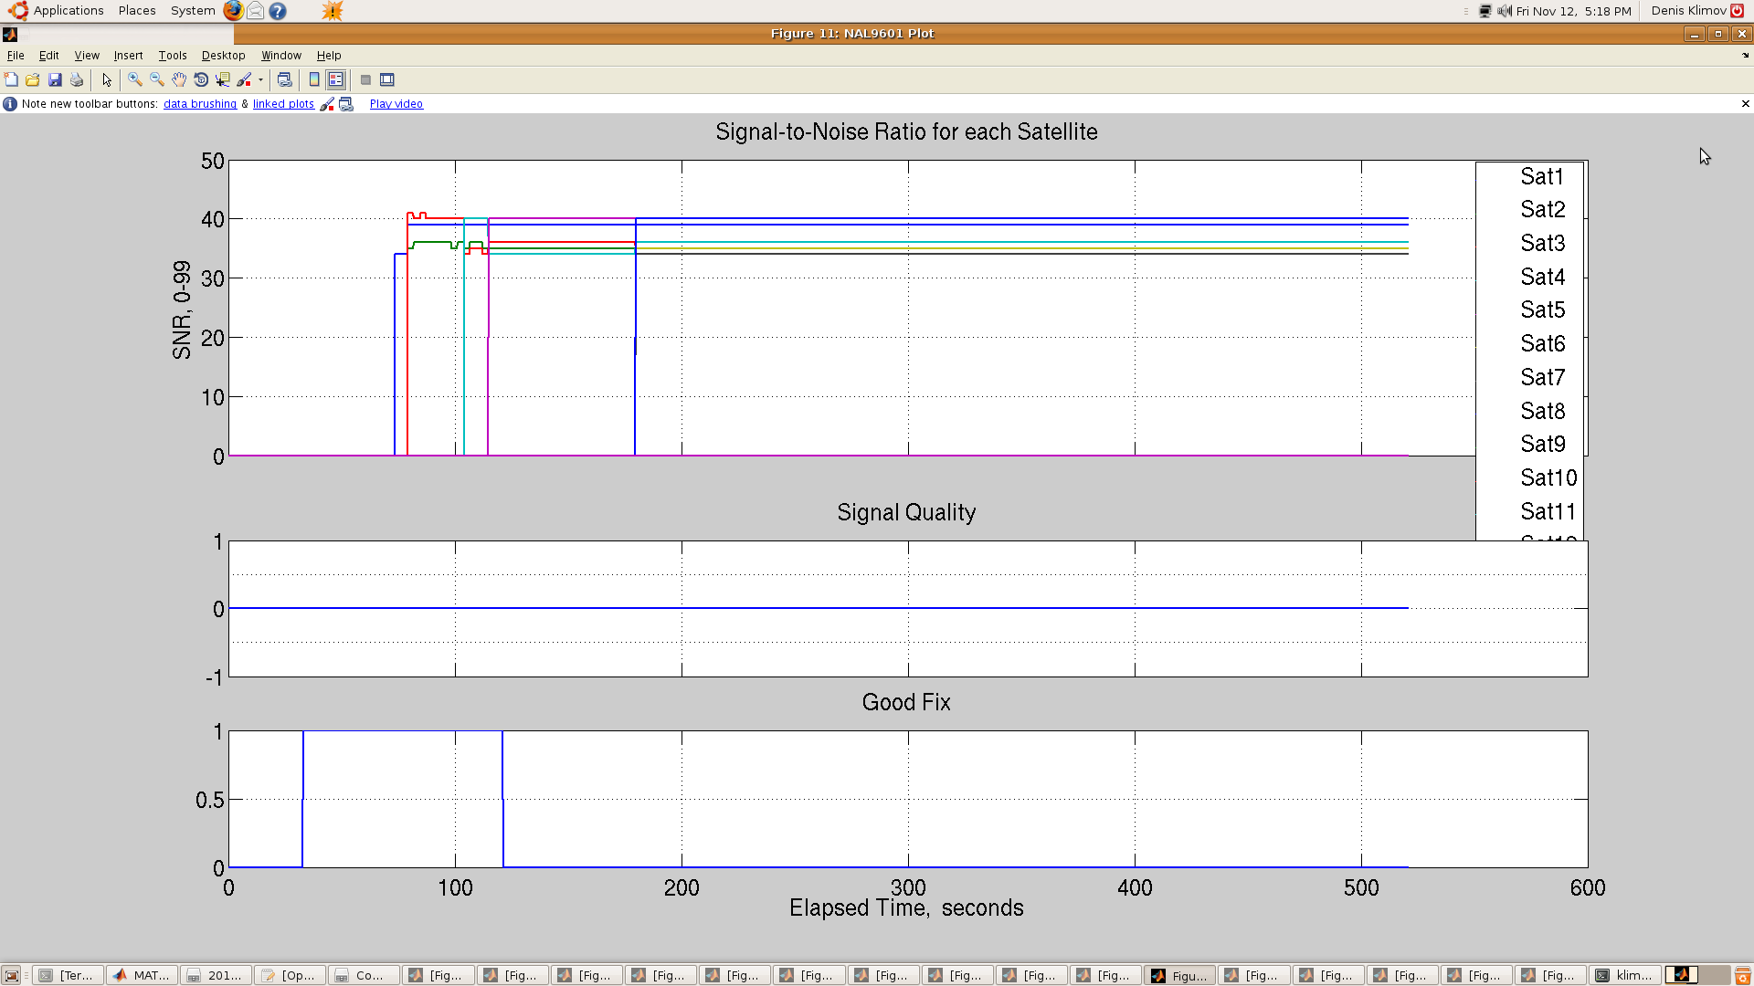Image resolution: width=1754 pixels, height=986 pixels.
Task: Follow the 'linked plots' link
Action: (x=283, y=104)
